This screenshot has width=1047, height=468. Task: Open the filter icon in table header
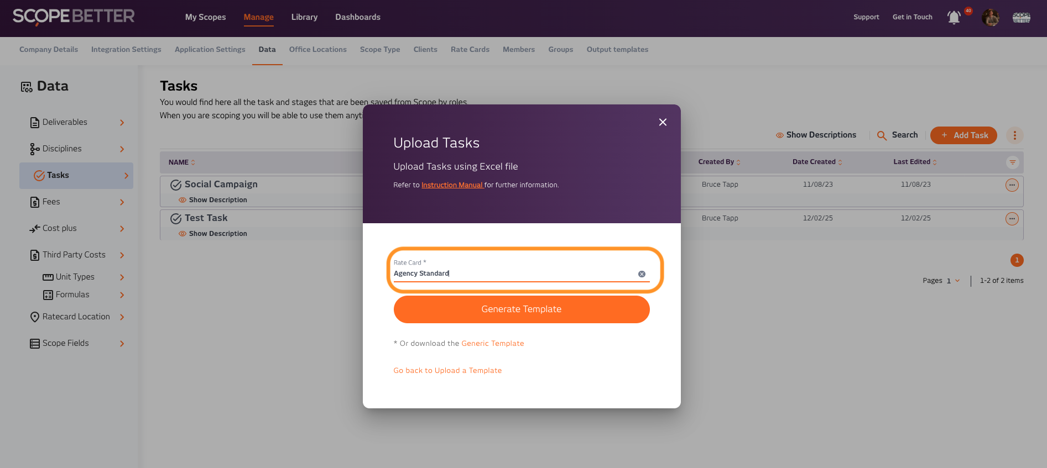pyautogui.click(x=1012, y=162)
